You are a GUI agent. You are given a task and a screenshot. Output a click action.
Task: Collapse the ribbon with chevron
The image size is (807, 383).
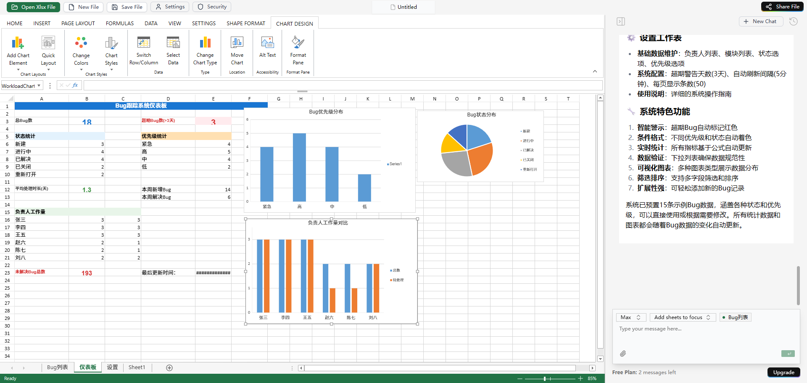click(595, 71)
